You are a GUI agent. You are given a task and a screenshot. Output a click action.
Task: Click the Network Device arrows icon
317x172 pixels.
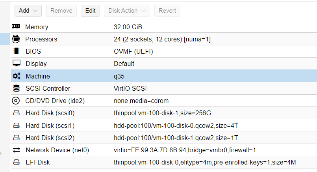pyautogui.click(x=17, y=150)
